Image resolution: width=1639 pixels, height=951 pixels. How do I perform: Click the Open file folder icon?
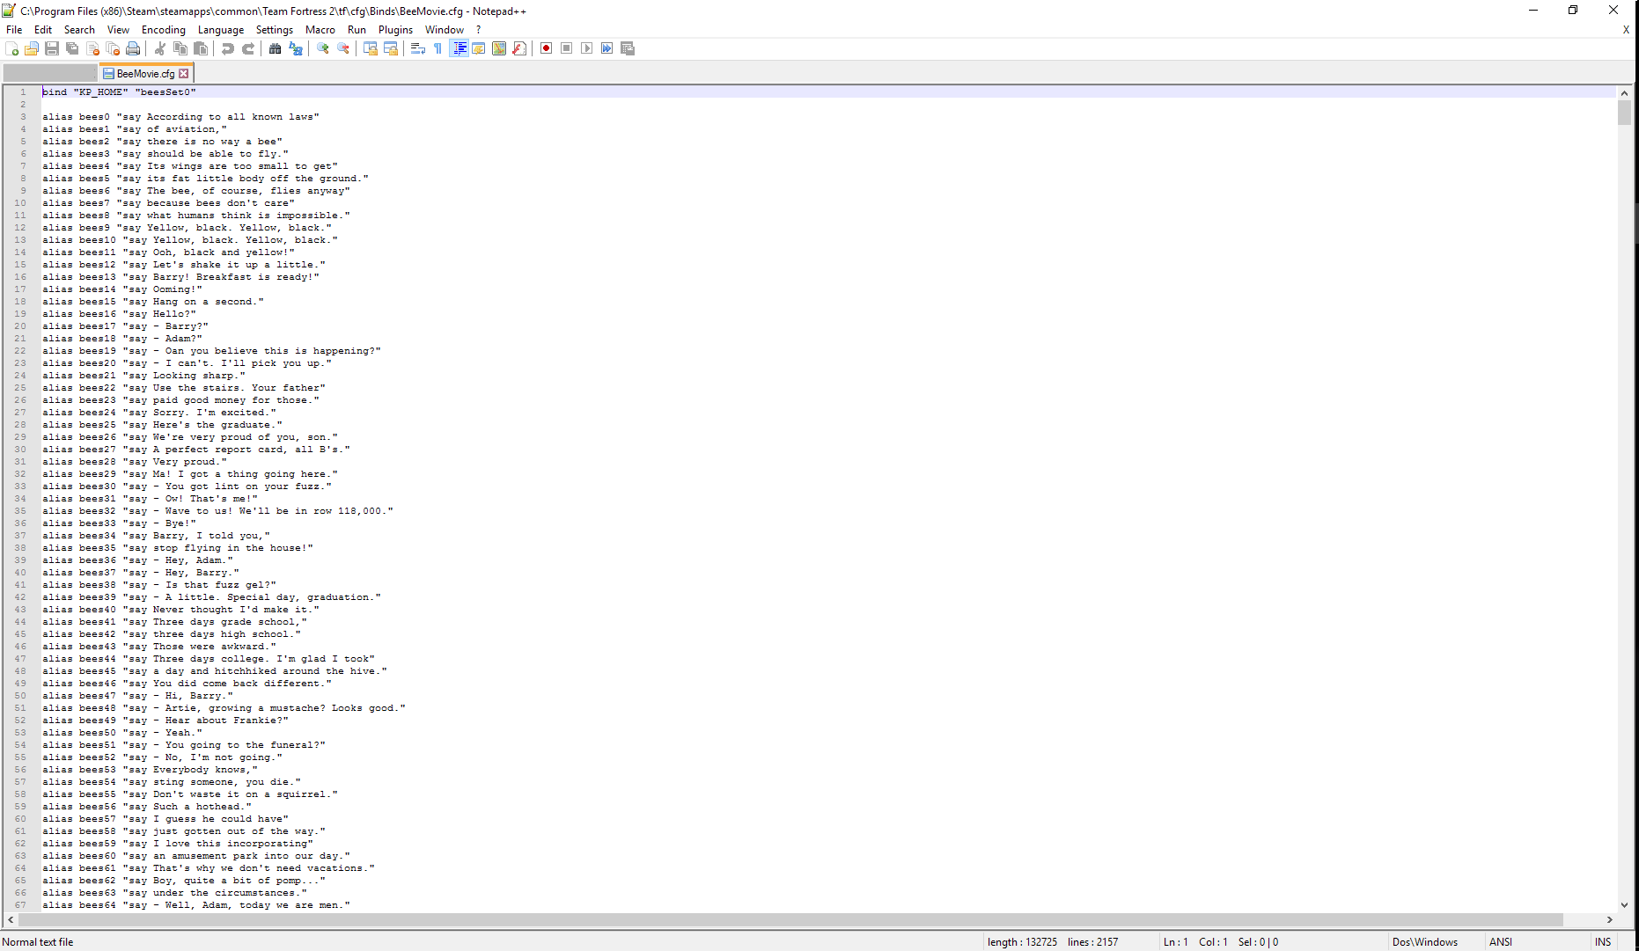point(32,48)
